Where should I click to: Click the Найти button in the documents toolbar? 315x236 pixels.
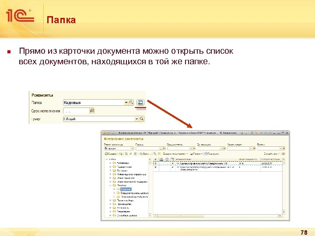tap(145, 154)
